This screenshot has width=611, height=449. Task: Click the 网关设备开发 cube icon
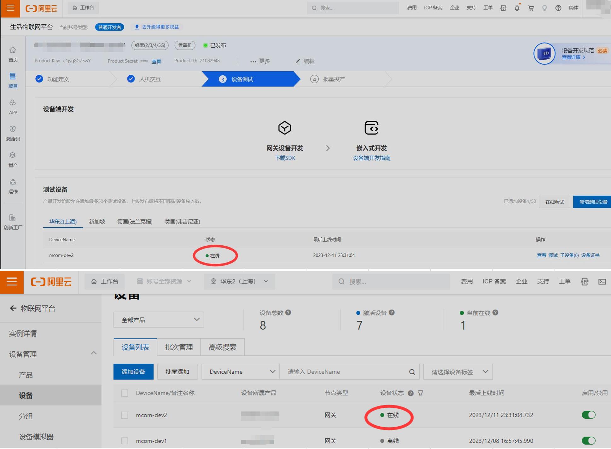pyautogui.click(x=284, y=128)
